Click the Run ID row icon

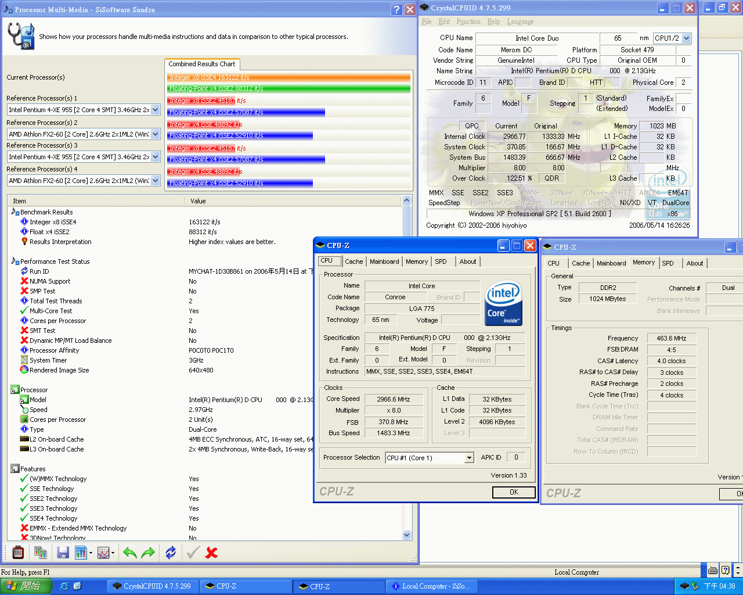[24, 271]
